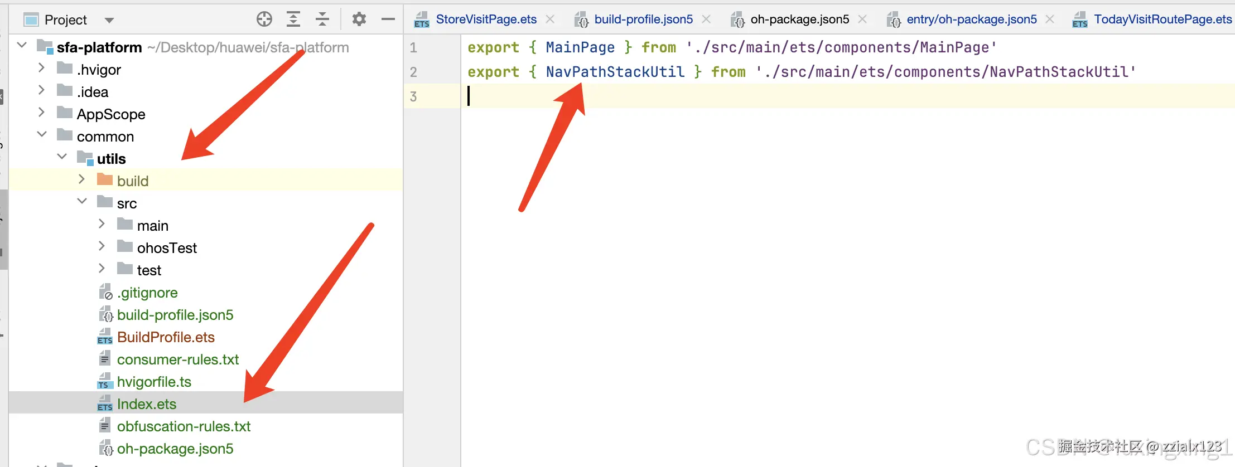Screen dimensions: 1235x467
Task: Collapse the src folder
Action: [82, 201]
